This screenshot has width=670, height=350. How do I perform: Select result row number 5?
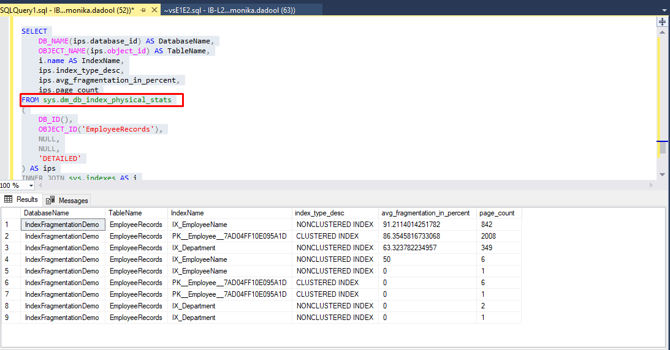pyautogui.click(x=10, y=270)
